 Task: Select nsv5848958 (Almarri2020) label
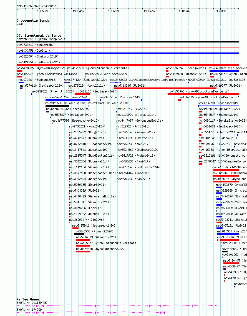click(94, 232)
